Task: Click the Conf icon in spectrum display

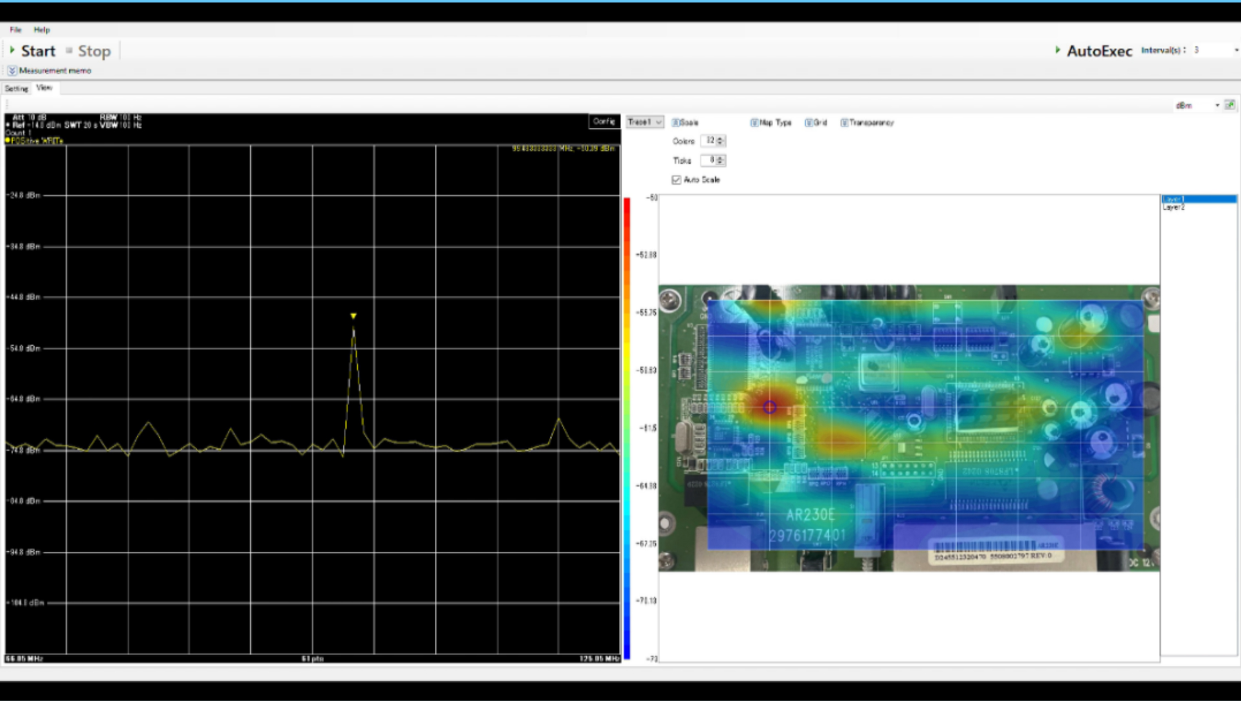Action: (x=603, y=122)
